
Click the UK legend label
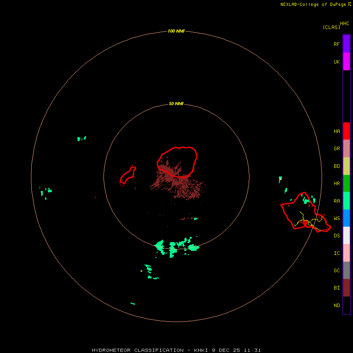click(x=337, y=62)
